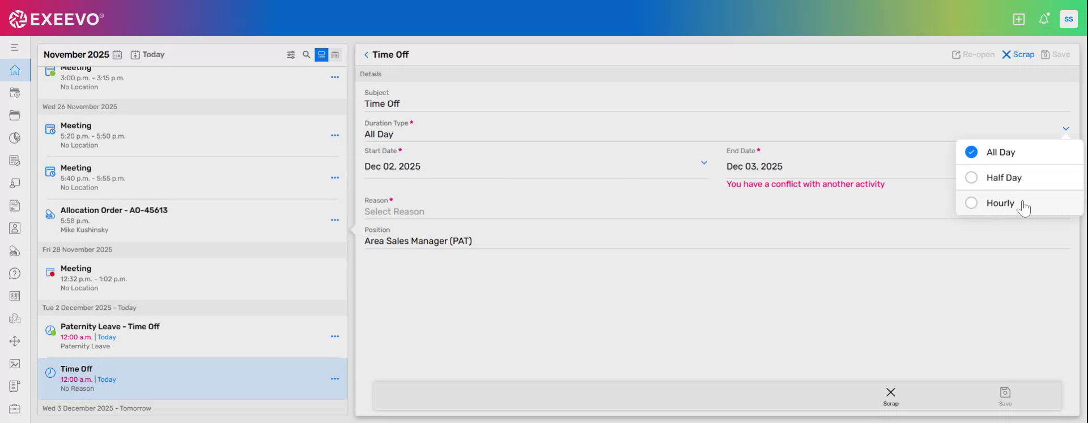Open the SS user avatar menu
Screen dimensions: 1088x423
click(x=1069, y=19)
